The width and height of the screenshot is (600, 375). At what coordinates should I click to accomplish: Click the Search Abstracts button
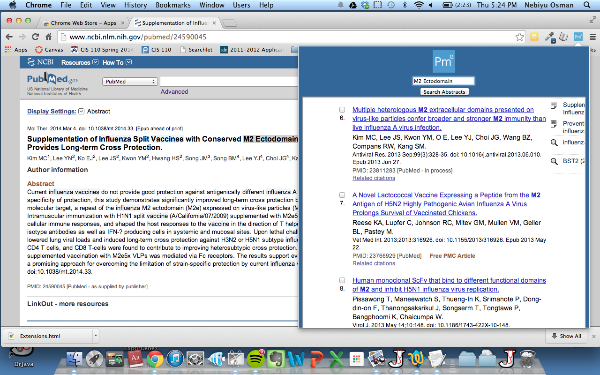click(x=444, y=92)
